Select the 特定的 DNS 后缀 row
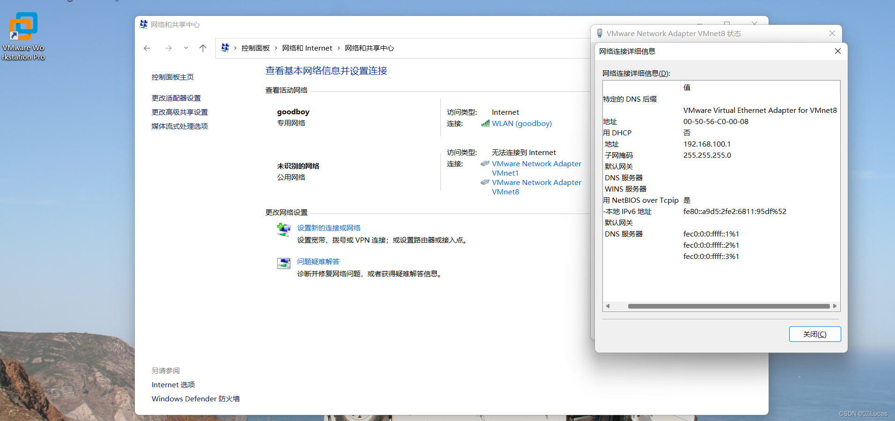Screen dimensions: 895x421 click(721, 99)
